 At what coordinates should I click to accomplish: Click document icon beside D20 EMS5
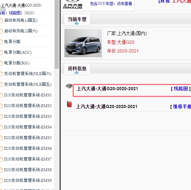1,138
